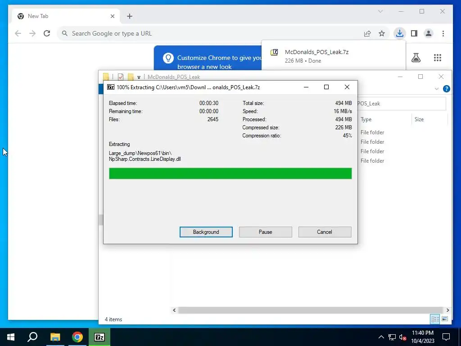Image resolution: width=461 pixels, height=346 pixels.
Task: Open Google apps grid icon
Action: [438, 57]
